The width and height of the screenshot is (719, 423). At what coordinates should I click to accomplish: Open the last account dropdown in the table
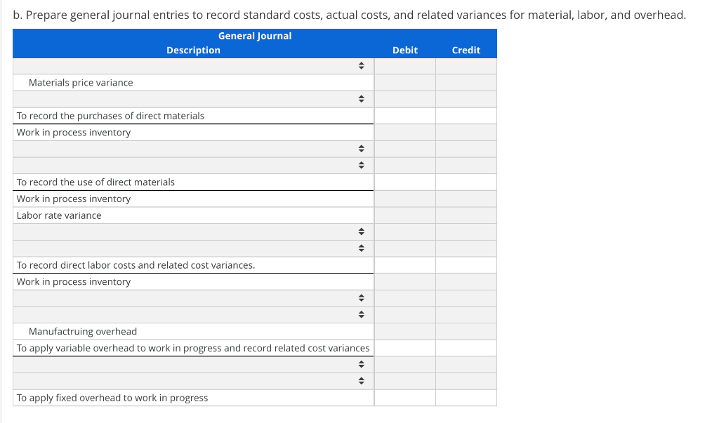click(x=361, y=381)
